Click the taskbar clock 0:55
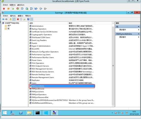Screen dimensions: 141x119 pyautogui.click(x=134, y=112)
